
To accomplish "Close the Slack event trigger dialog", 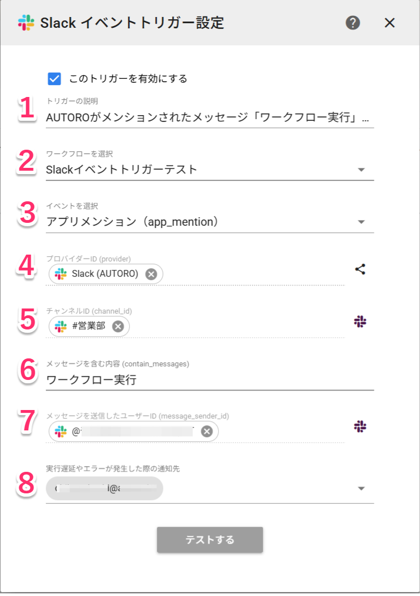I will click(389, 23).
